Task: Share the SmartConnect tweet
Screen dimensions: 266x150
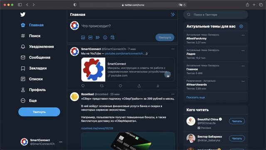Action: tap(139, 86)
